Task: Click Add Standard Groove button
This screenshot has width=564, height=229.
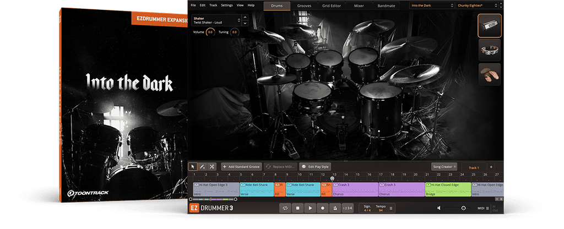Action: [x=241, y=167]
